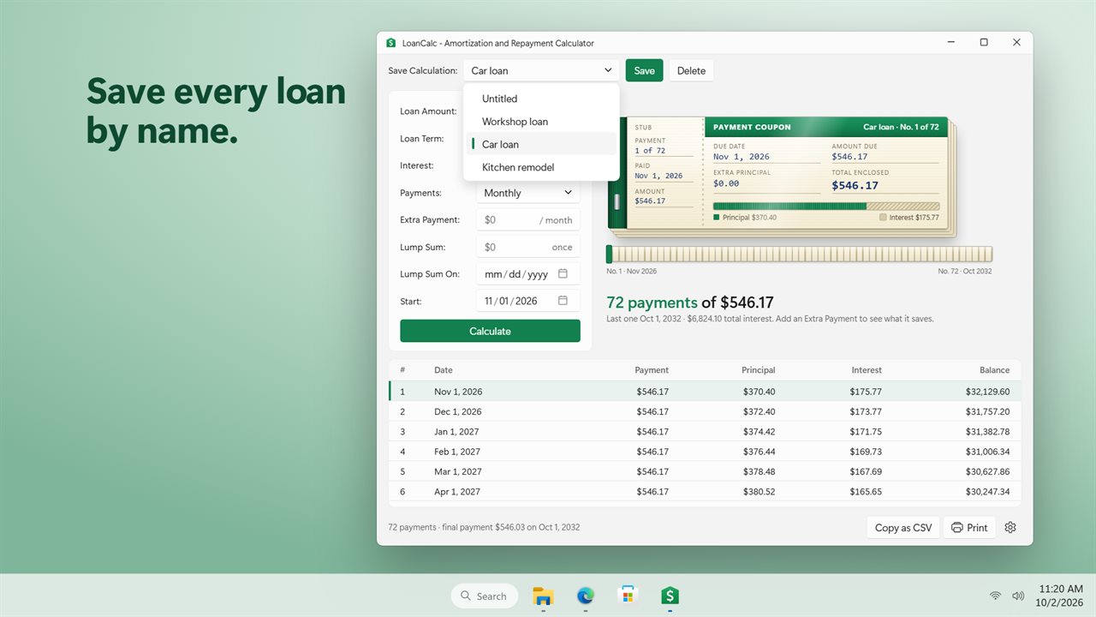Select the balance cell $30,247.34
This screenshot has height=617, width=1096.
coord(987,492)
